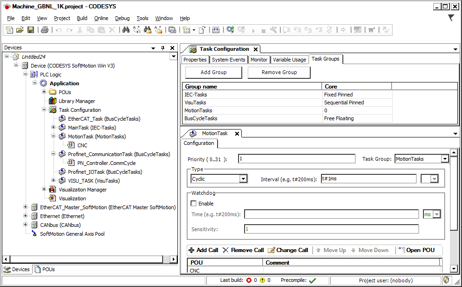Viewport: 462px width, 287px height.
Task: Save the project with the floppy icon
Action: (x=31, y=30)
